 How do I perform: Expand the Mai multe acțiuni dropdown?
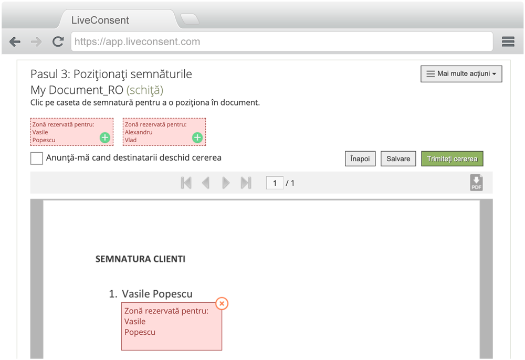[x=461, y=74]
